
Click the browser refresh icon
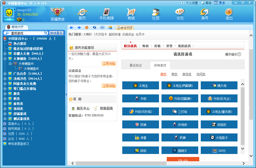pyautogui.click(x=94, y=28)
